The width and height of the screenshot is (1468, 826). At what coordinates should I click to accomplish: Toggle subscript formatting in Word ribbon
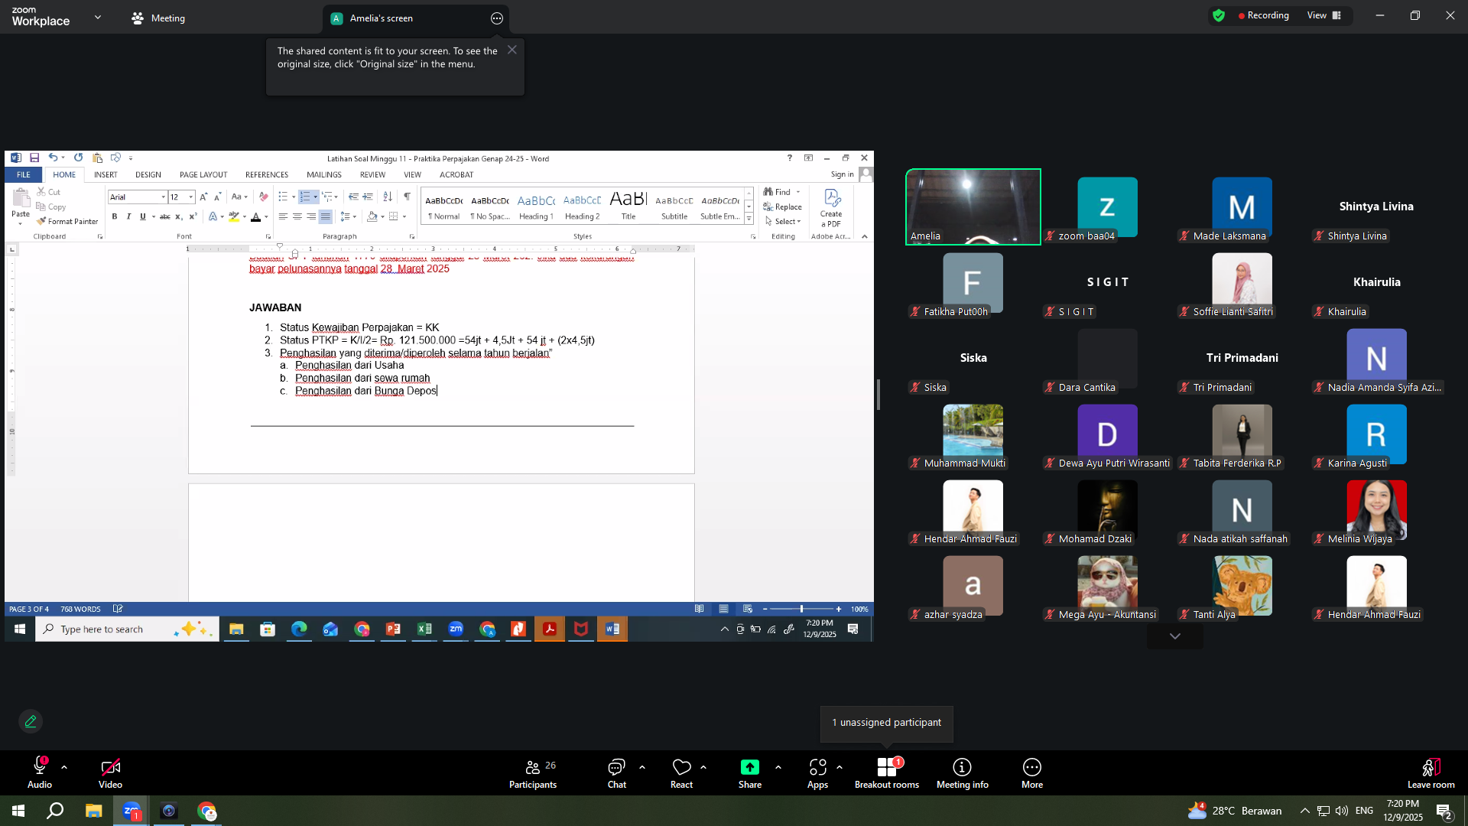click(x=179, y=217)
